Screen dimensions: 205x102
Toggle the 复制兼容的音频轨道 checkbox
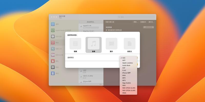106,30
